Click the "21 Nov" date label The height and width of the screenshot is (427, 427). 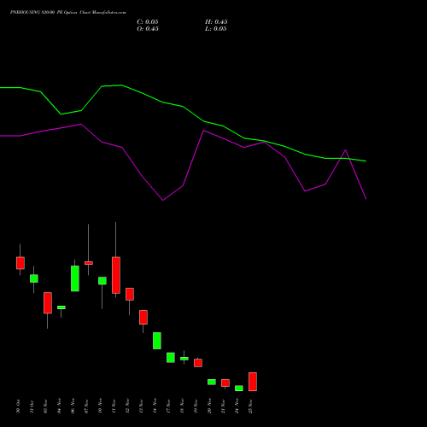point(223,407)
